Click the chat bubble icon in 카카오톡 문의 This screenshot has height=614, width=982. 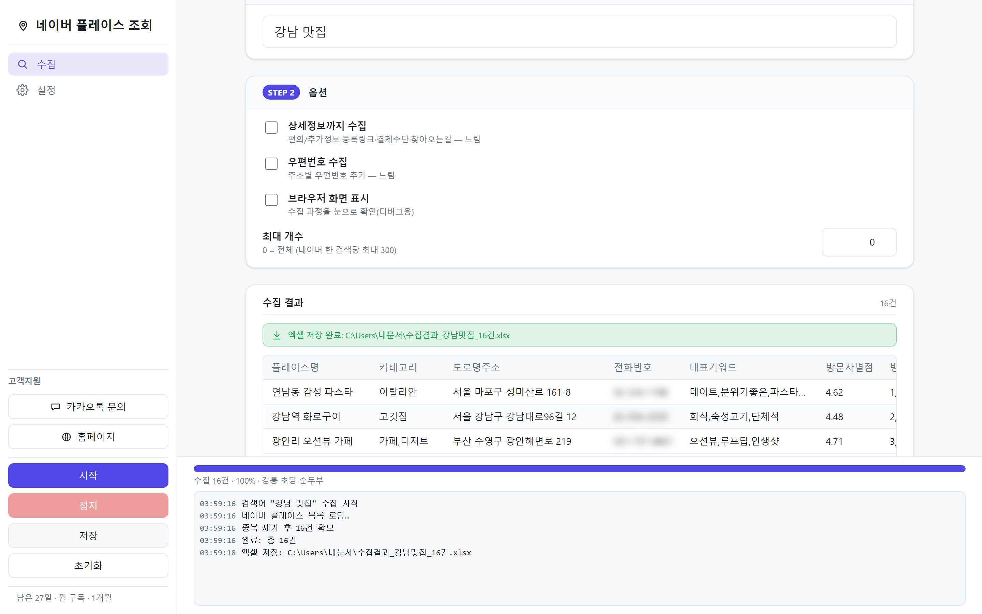(56, 407)
